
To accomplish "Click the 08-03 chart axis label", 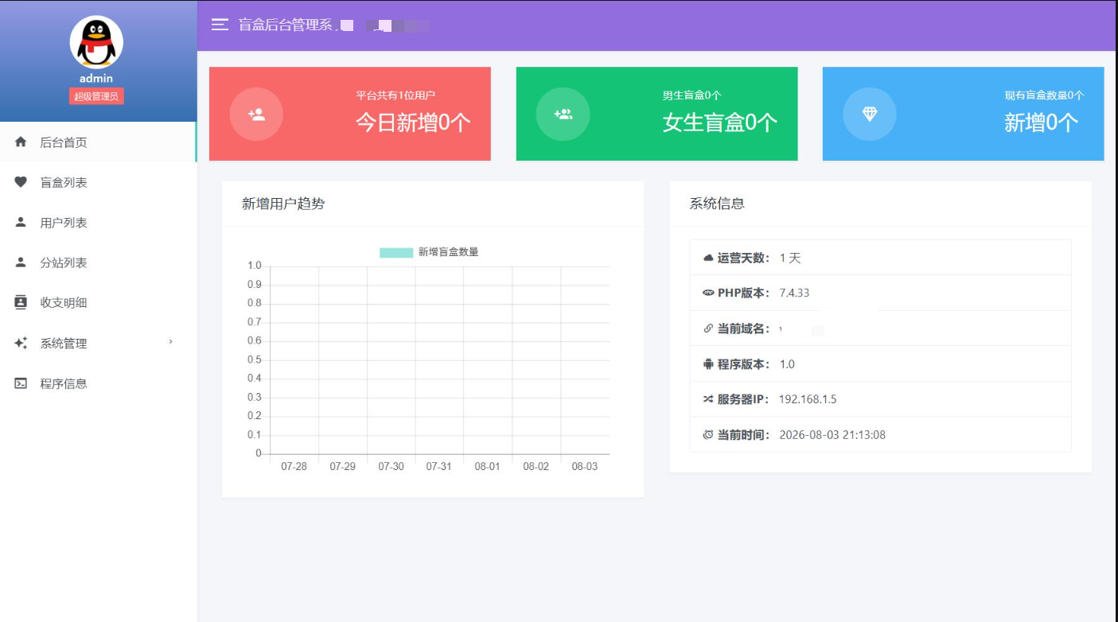I will coord(585,466).
